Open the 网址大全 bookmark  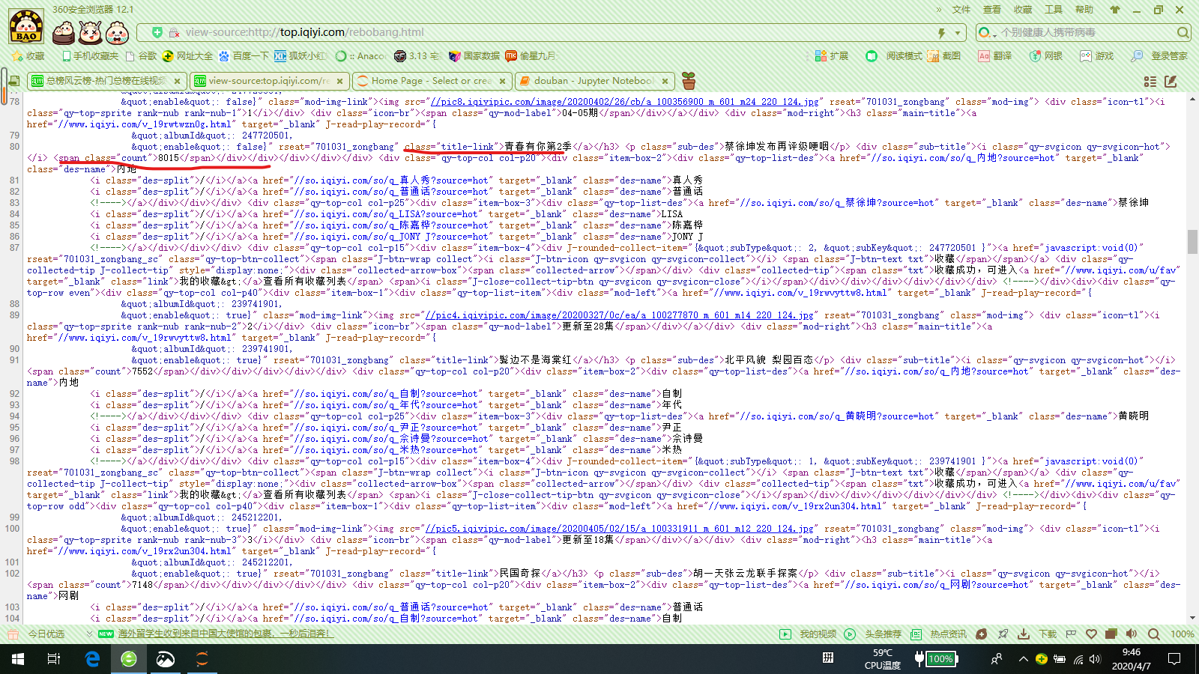click(x=188, y=56)
